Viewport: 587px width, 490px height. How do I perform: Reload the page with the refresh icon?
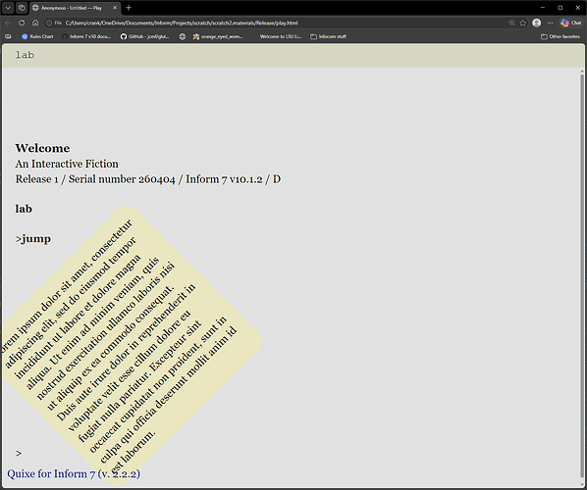tap(22, 23)
